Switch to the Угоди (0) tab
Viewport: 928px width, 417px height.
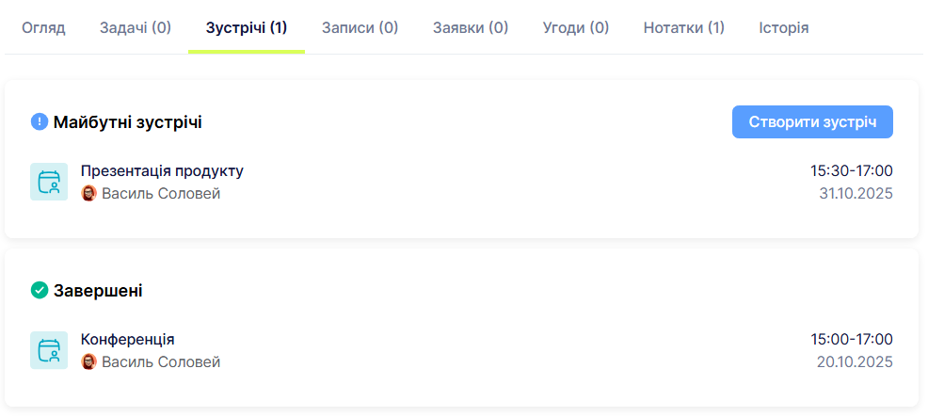tap(576, 27)
